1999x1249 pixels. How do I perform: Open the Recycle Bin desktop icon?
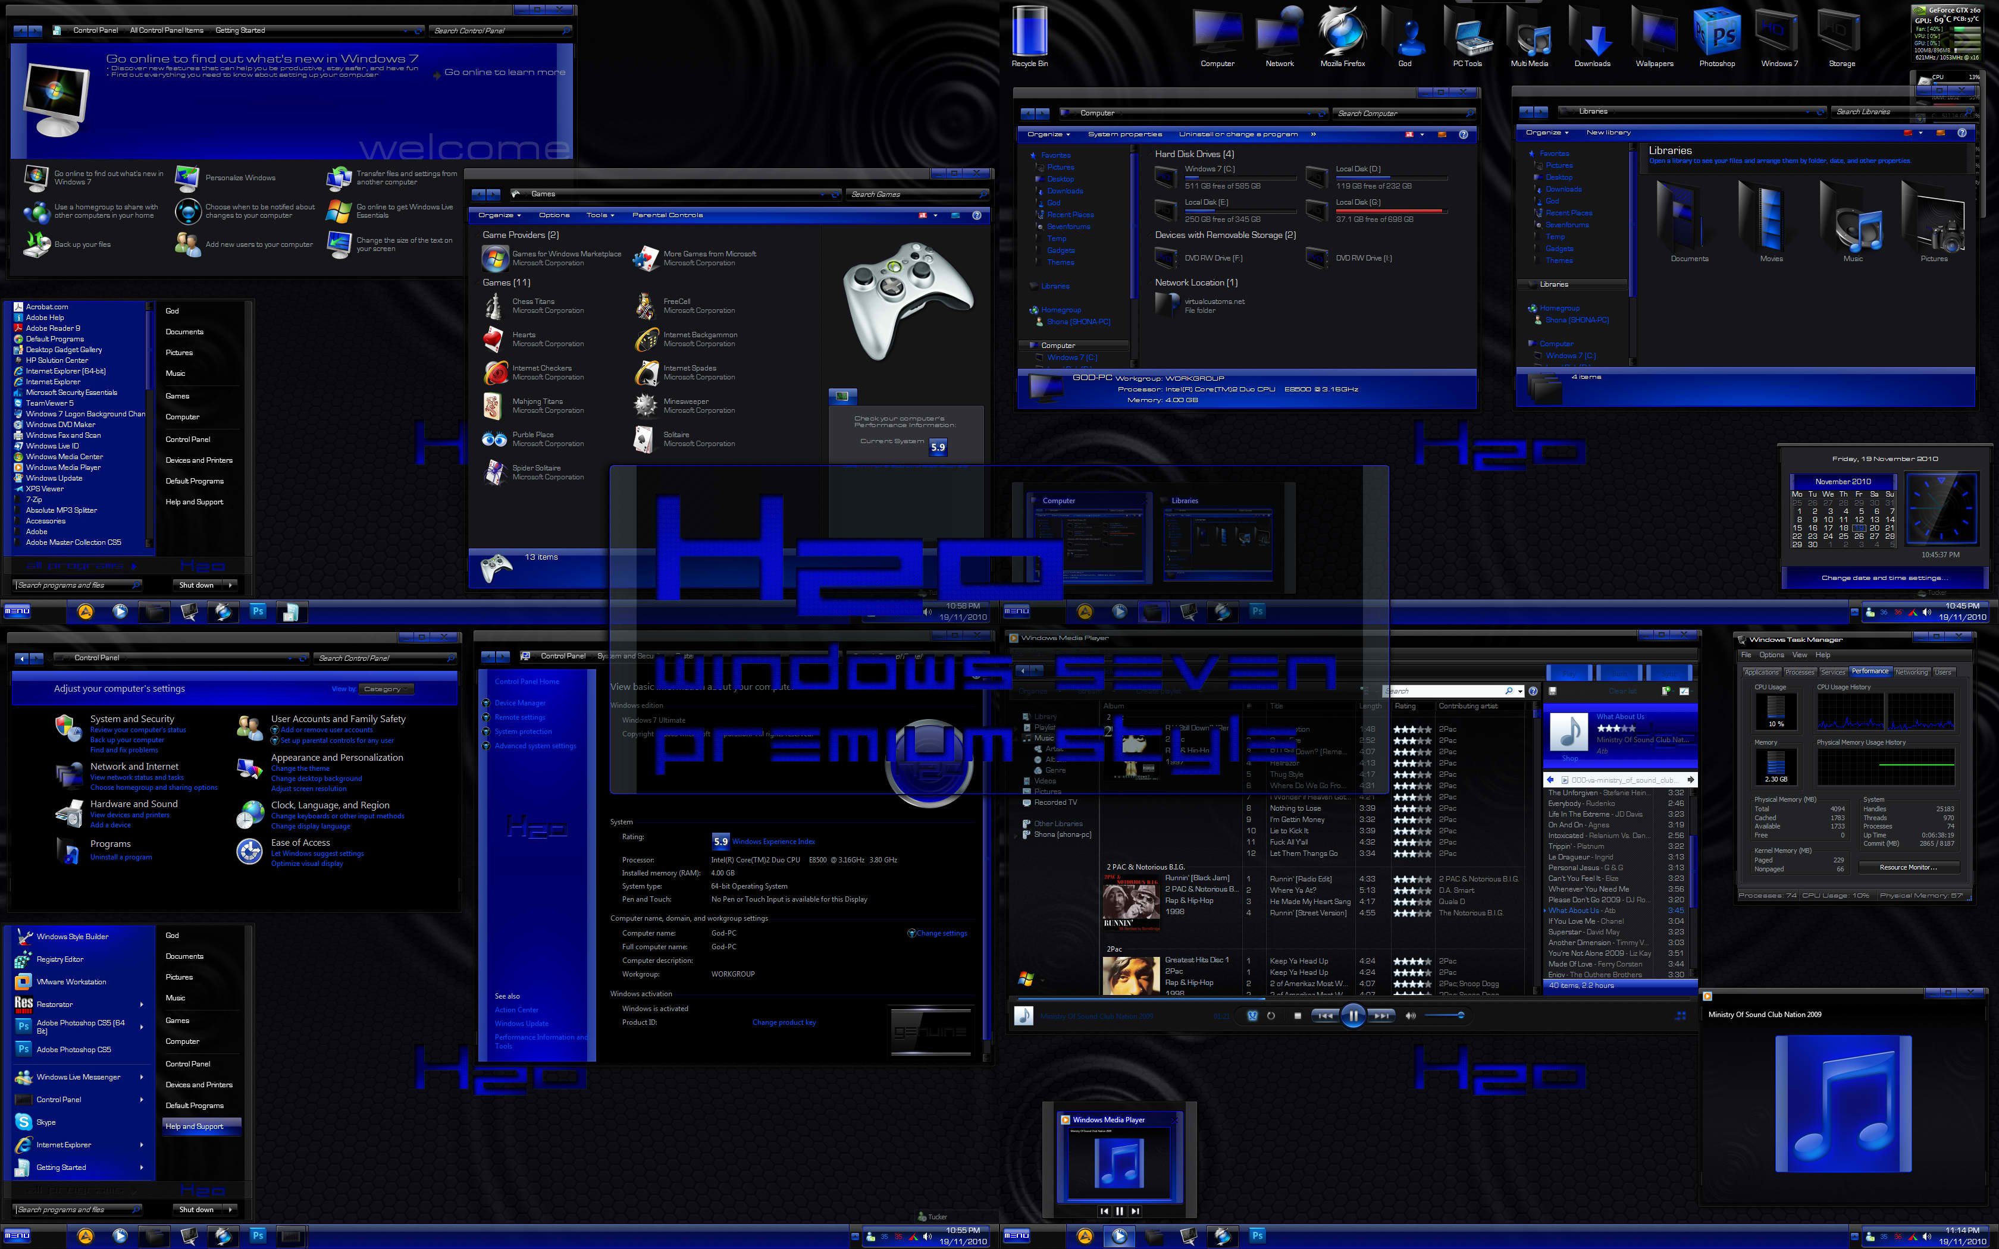coord(1029,36)
